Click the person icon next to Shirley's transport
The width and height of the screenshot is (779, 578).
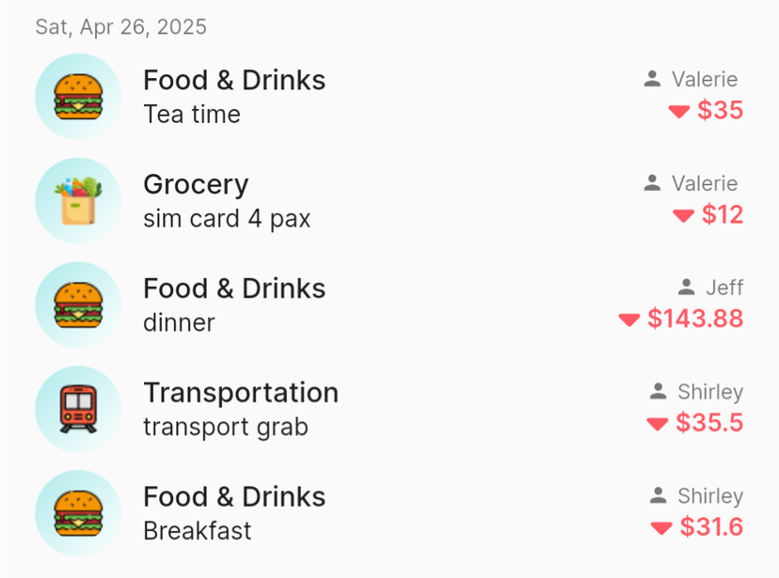tap(656, 391)
